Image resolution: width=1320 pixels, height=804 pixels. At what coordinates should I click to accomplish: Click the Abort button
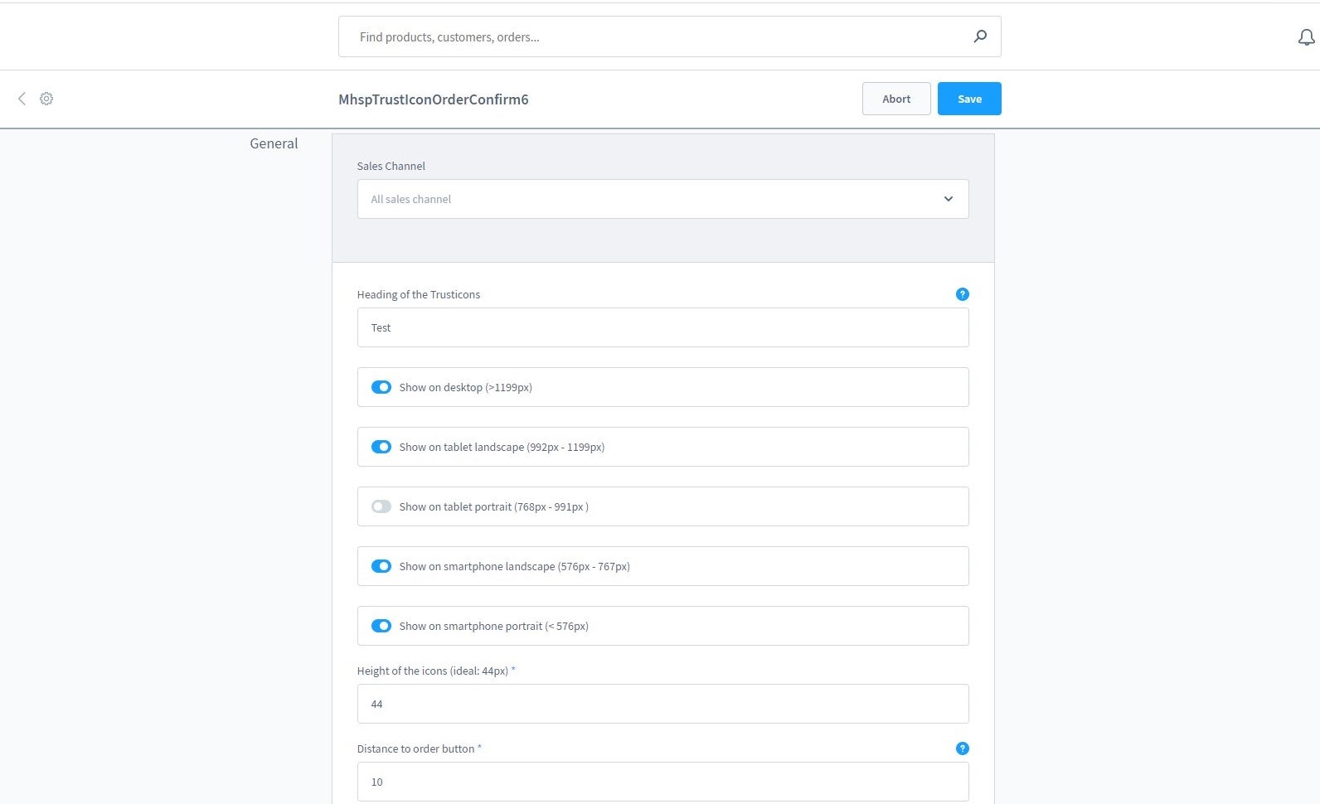point(895,99)
